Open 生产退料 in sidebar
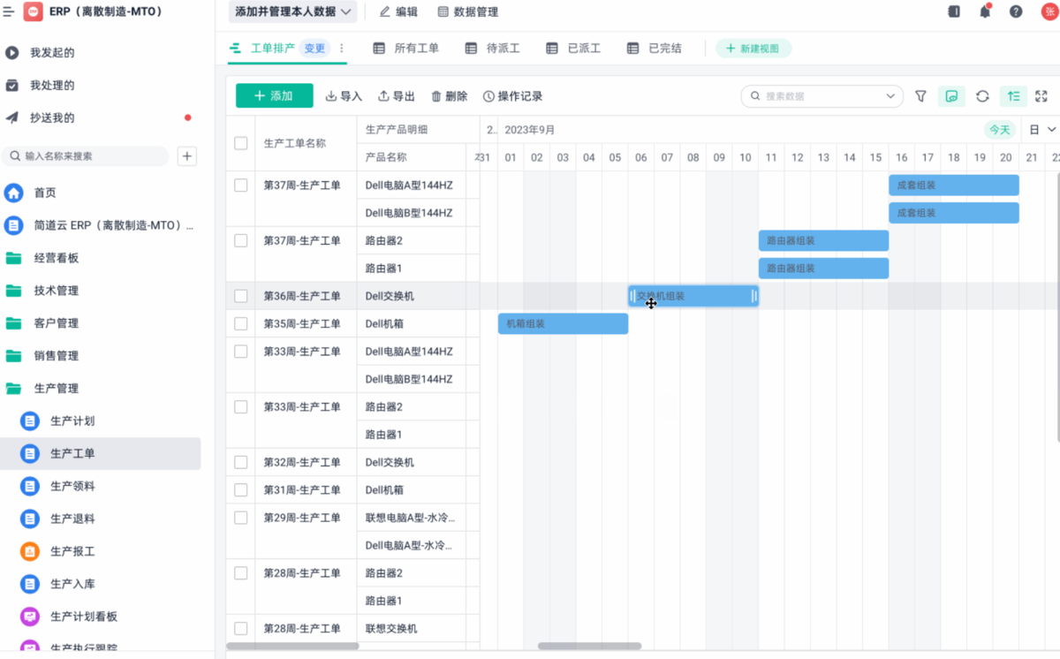This screenshot has width=1060, height=659. [72, 519]
